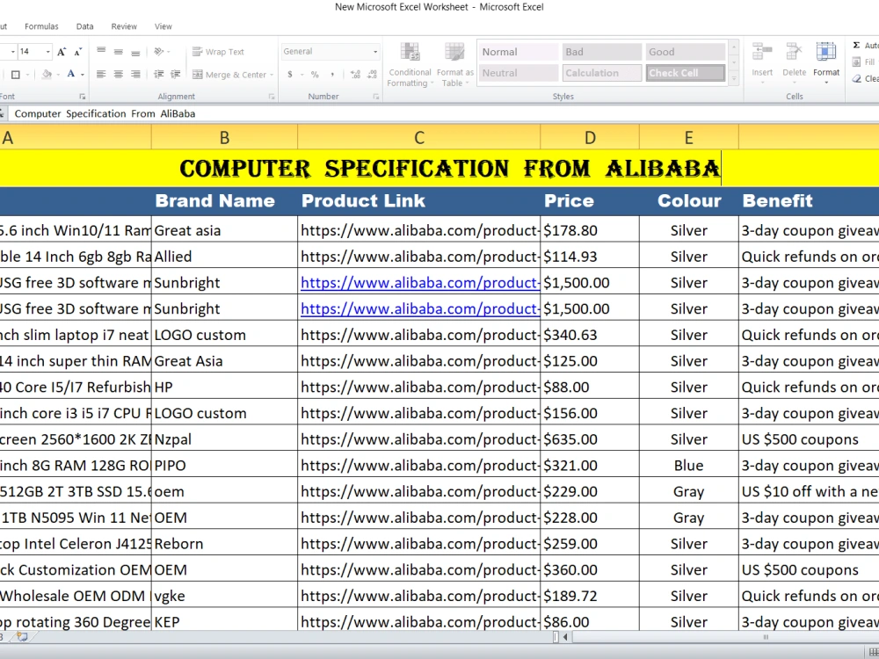The height and width of the screenshot is (659, 879).
Task: Expand the Accounting format dropdown arrow
Action: [x=301, y=75]
